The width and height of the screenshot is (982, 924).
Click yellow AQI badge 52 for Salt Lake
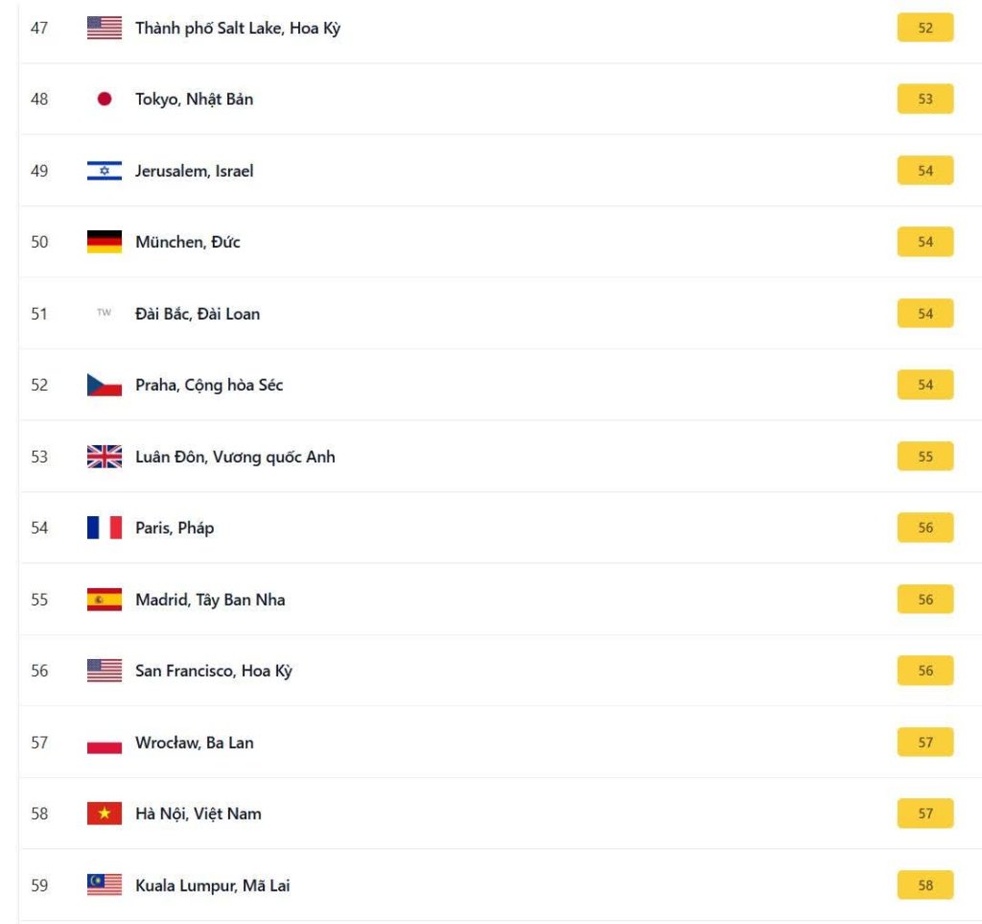924,28
